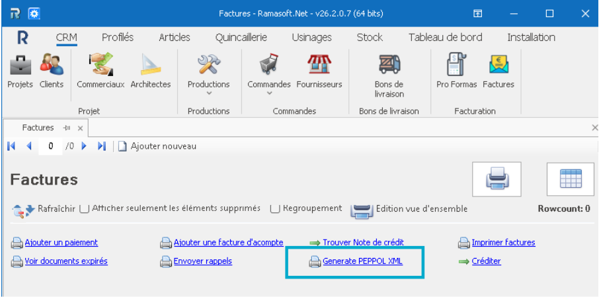Open Projets from the briefcase icon

(x=20, y=64)
